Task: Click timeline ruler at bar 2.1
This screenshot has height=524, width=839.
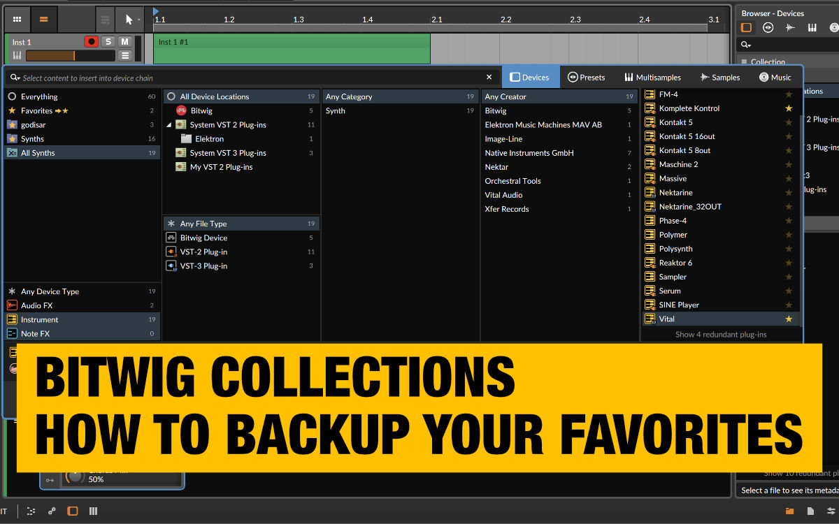Action: 436,20
